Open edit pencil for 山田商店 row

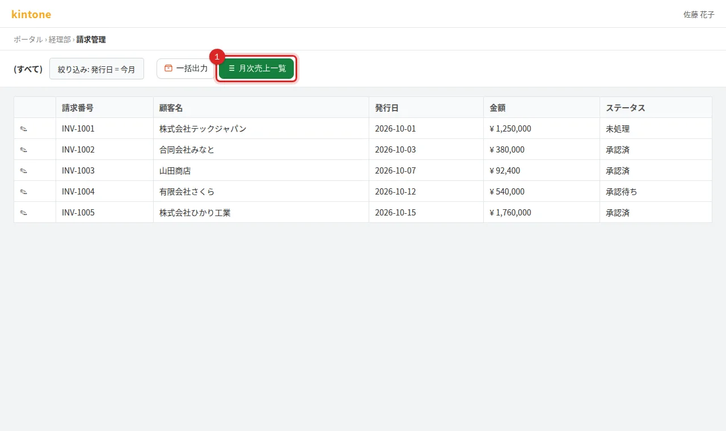[x=24, y=171]
